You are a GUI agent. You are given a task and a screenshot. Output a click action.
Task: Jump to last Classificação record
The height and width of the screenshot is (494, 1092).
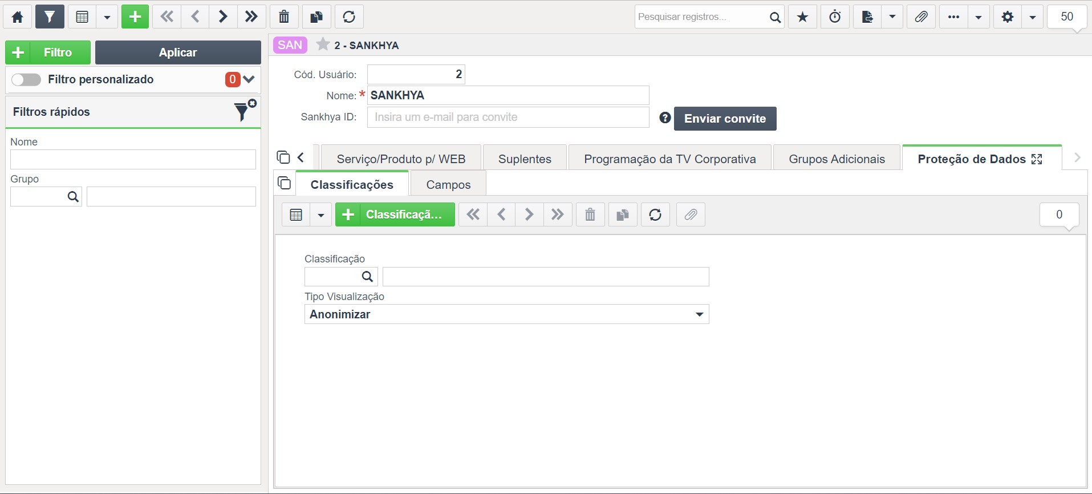point(558,214)
